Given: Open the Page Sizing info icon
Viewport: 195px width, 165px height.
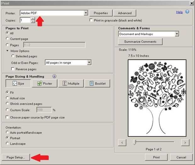Looking at the screenshot, I should coord(54,76).
